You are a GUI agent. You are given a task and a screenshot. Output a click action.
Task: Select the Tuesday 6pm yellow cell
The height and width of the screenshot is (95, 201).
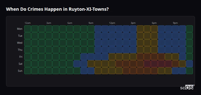pos(154,36)
